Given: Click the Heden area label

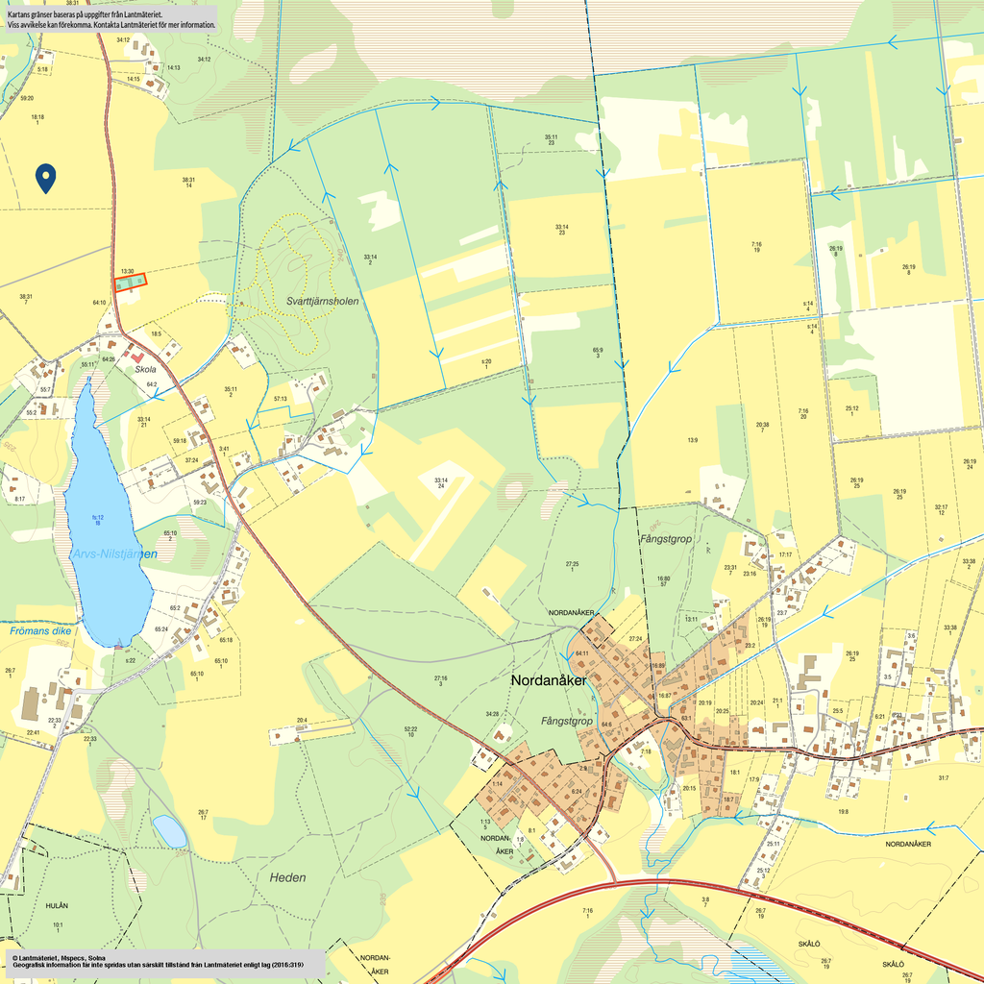Looking at the screenshot, I should pos(287,877).
